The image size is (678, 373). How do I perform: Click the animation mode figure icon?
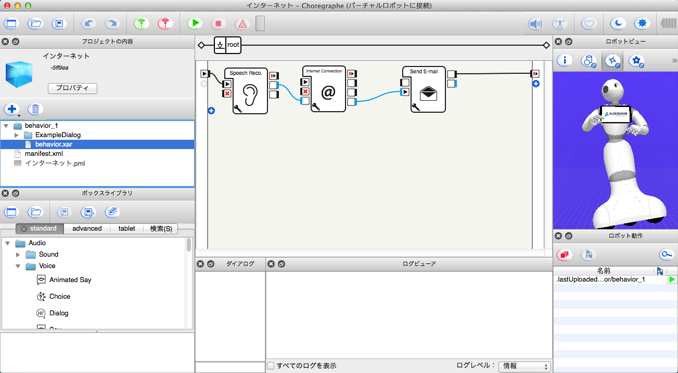(x=560, y=23)
